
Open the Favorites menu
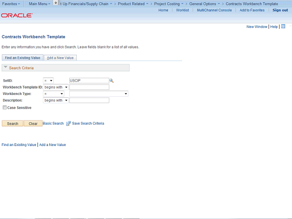(11, 4)
